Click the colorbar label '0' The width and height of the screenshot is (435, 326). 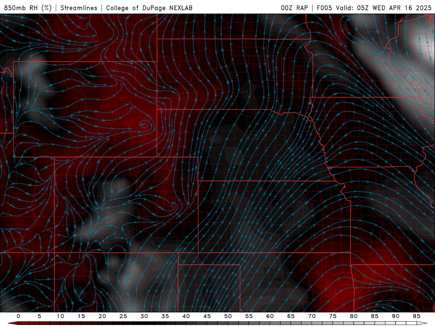[18, 316]
